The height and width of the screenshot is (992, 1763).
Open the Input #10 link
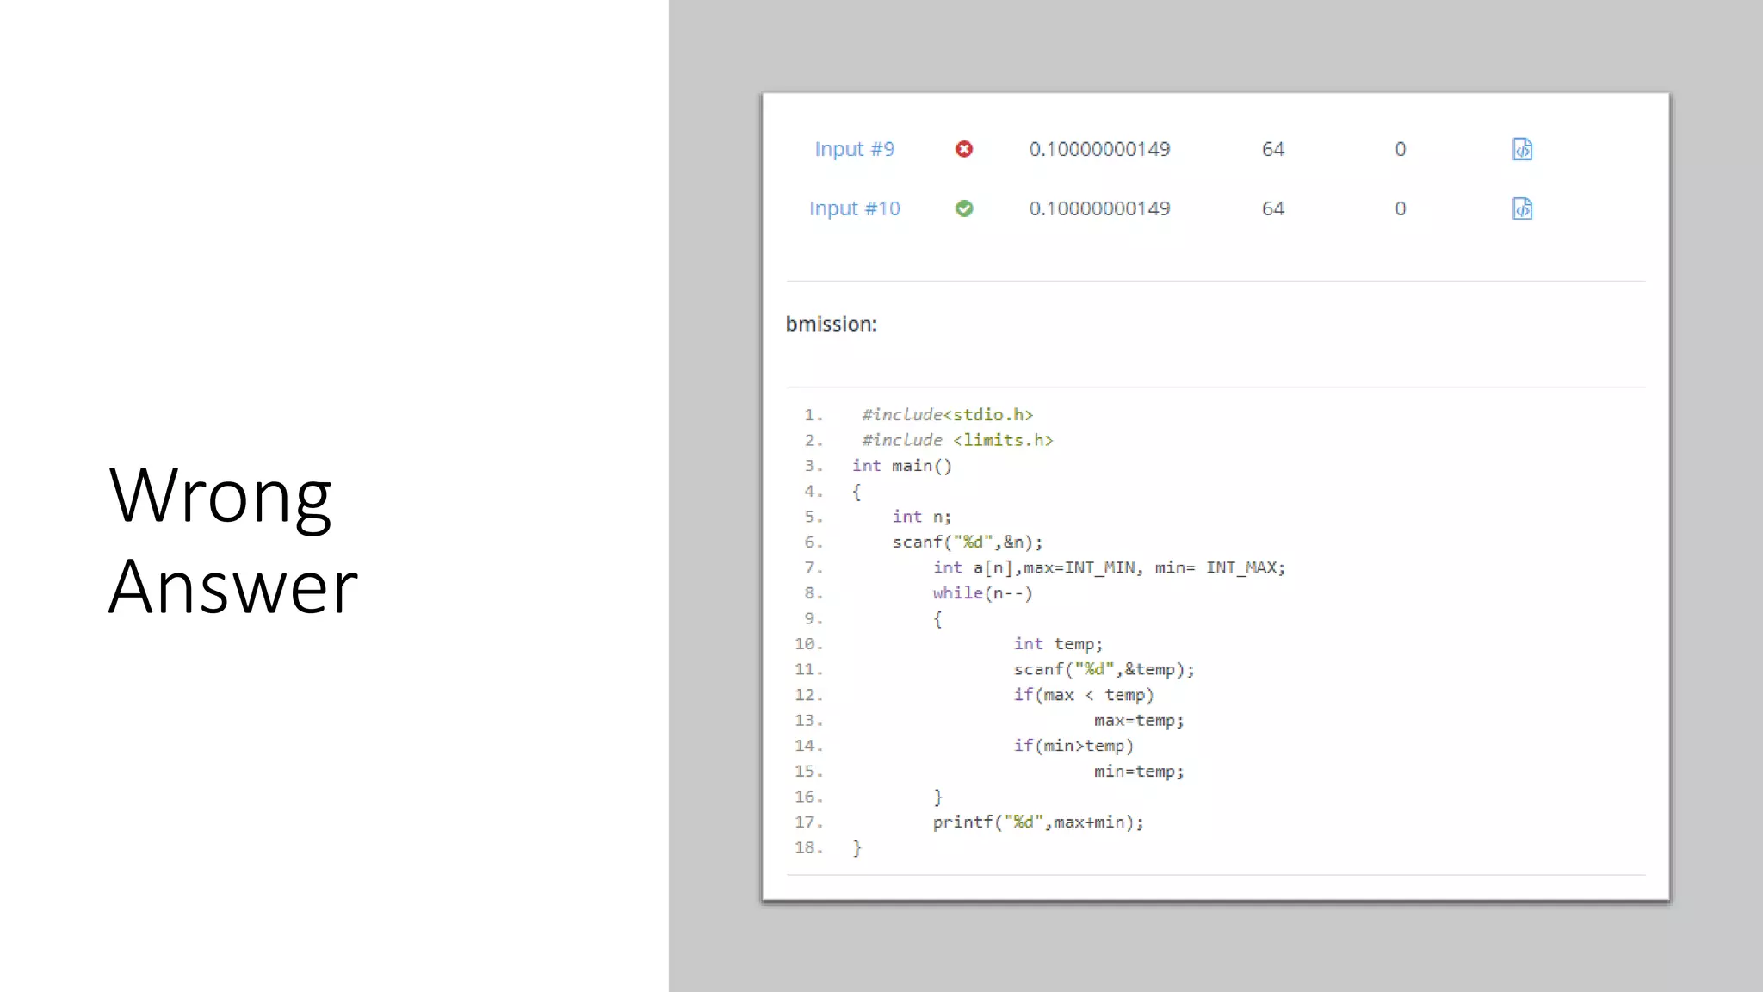pyautogui.click(x=854, y=208)
